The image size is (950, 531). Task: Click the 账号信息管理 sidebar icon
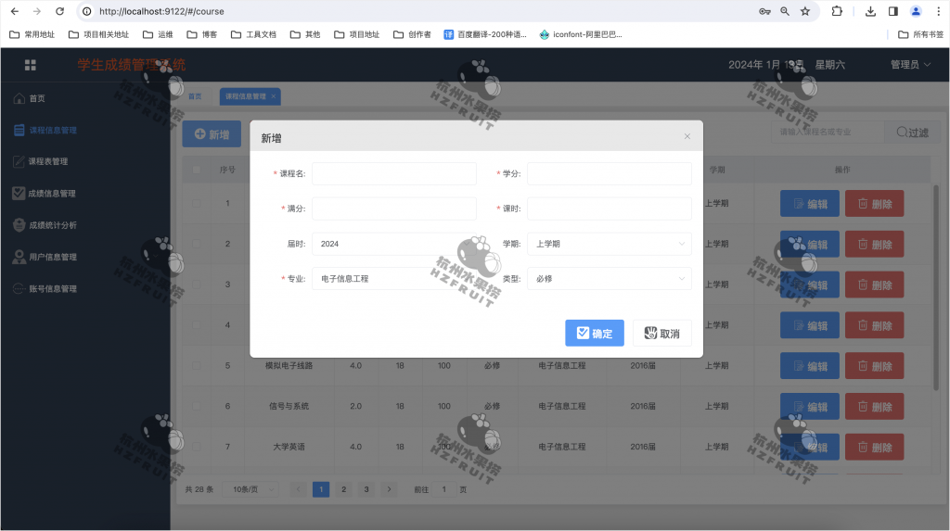point(19,289)
